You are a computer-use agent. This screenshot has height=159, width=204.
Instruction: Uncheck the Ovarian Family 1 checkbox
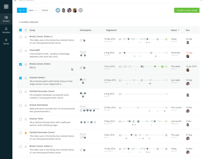[x=20, y=78]
